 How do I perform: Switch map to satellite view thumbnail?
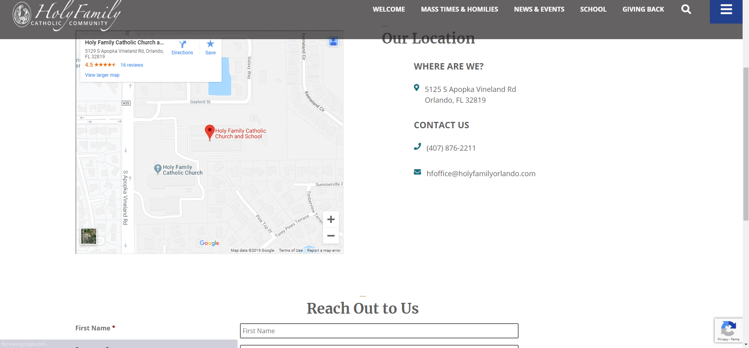[89, 236]
